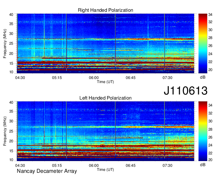
Task: Click the Frequency (MHz) axis label of Left Handed plot
Action: pyautogui.click(x=5, y=131)
